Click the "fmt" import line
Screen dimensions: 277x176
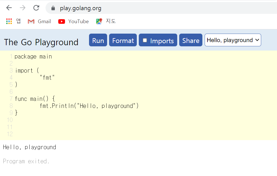pos(47,78)
